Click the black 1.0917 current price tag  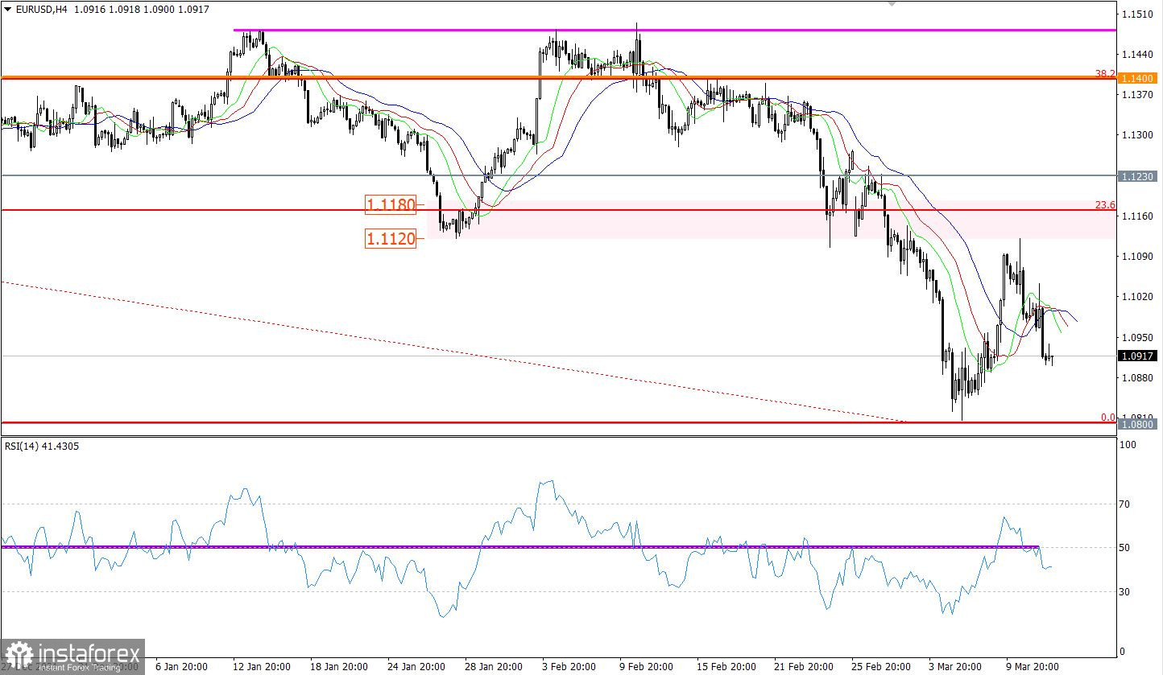[x=1139, y=356]
